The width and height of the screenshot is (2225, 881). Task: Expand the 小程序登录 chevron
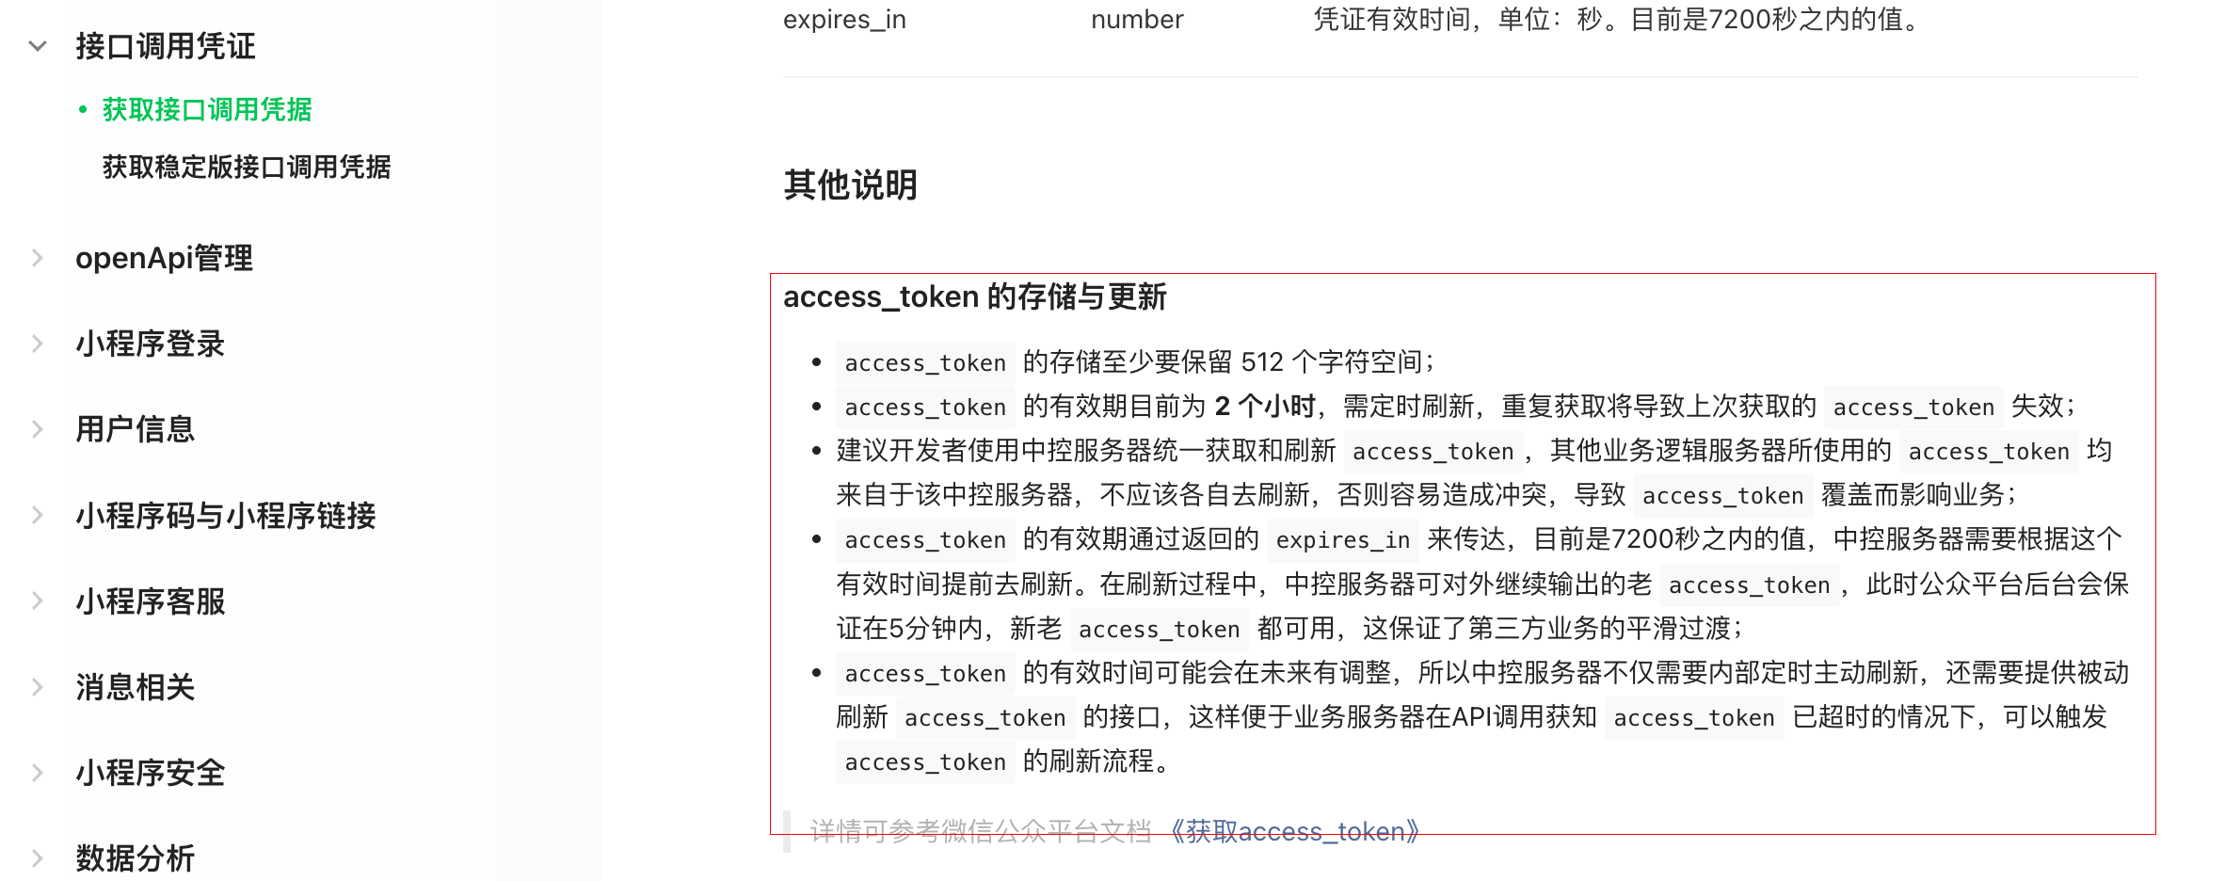(38, 344)
